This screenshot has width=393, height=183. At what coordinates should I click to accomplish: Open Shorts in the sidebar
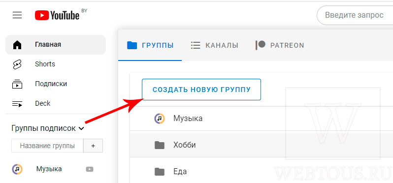click(x=56, y=64)
